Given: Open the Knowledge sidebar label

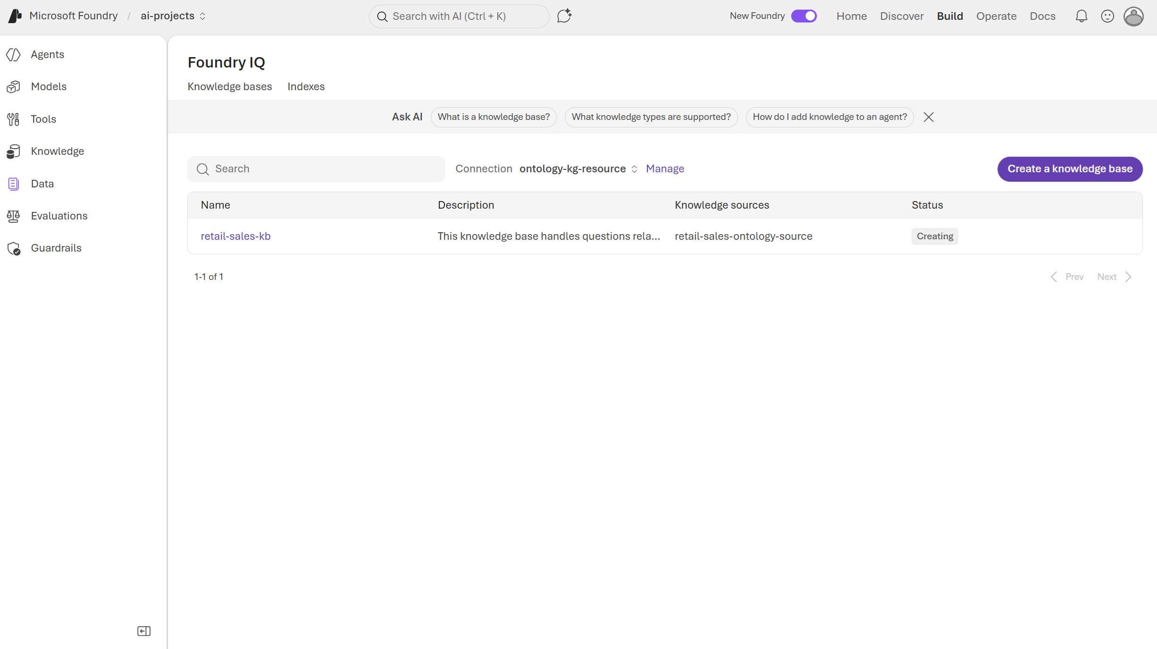Looking at the screenshot, I should click(x=58, y=152).
